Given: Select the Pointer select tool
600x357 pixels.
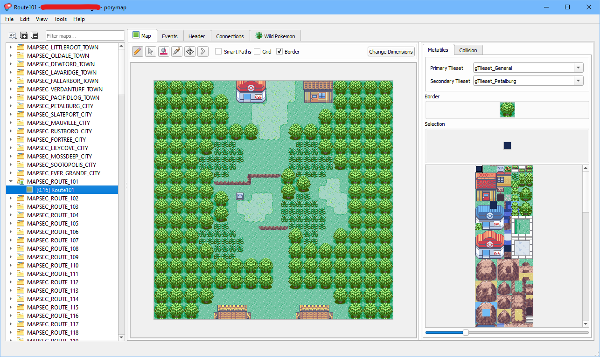Looking at the screenshot, I should [x=150, y=51].
